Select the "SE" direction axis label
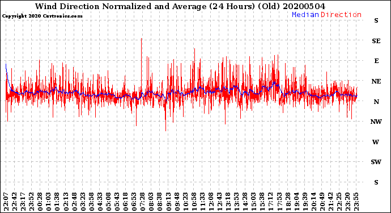This screenshot has height=213, width=391. 376,41
